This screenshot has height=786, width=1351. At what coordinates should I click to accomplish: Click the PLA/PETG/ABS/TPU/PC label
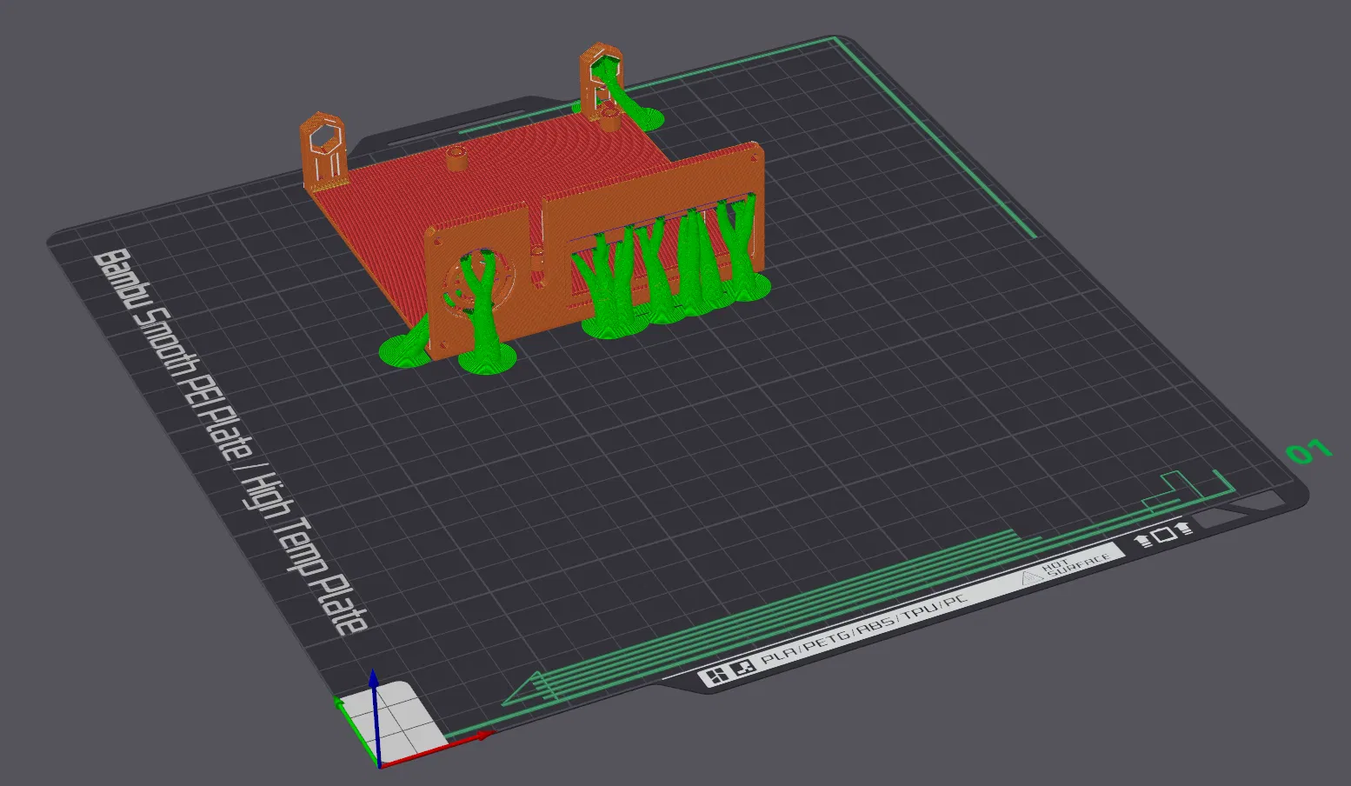click(862, 628)
